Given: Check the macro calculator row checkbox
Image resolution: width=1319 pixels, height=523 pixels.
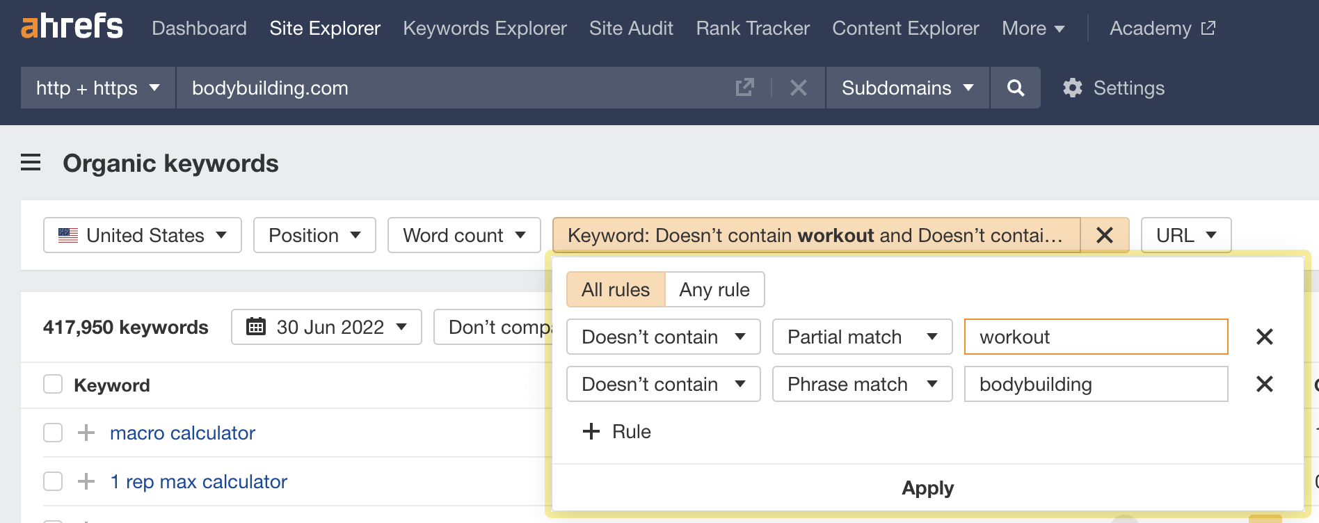Looking at the screenshot, I should tap(53, 433).
